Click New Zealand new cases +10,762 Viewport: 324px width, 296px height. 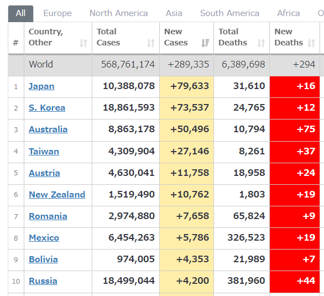tap(190, 194)
